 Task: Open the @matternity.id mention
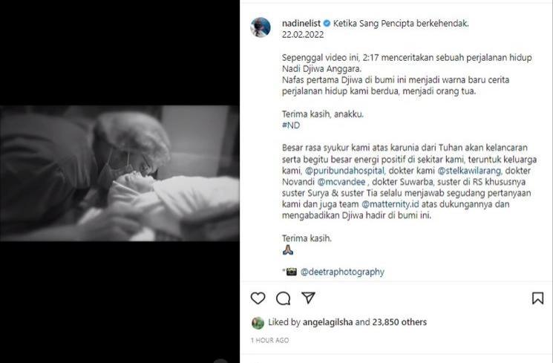pyautogui.click(x=390, y=204)
